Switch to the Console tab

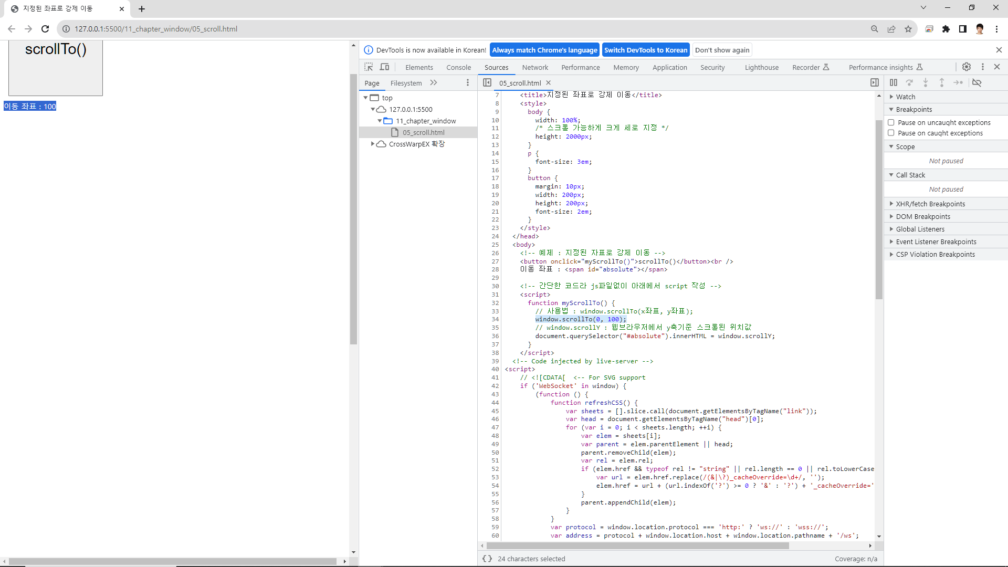pos(458,67)
